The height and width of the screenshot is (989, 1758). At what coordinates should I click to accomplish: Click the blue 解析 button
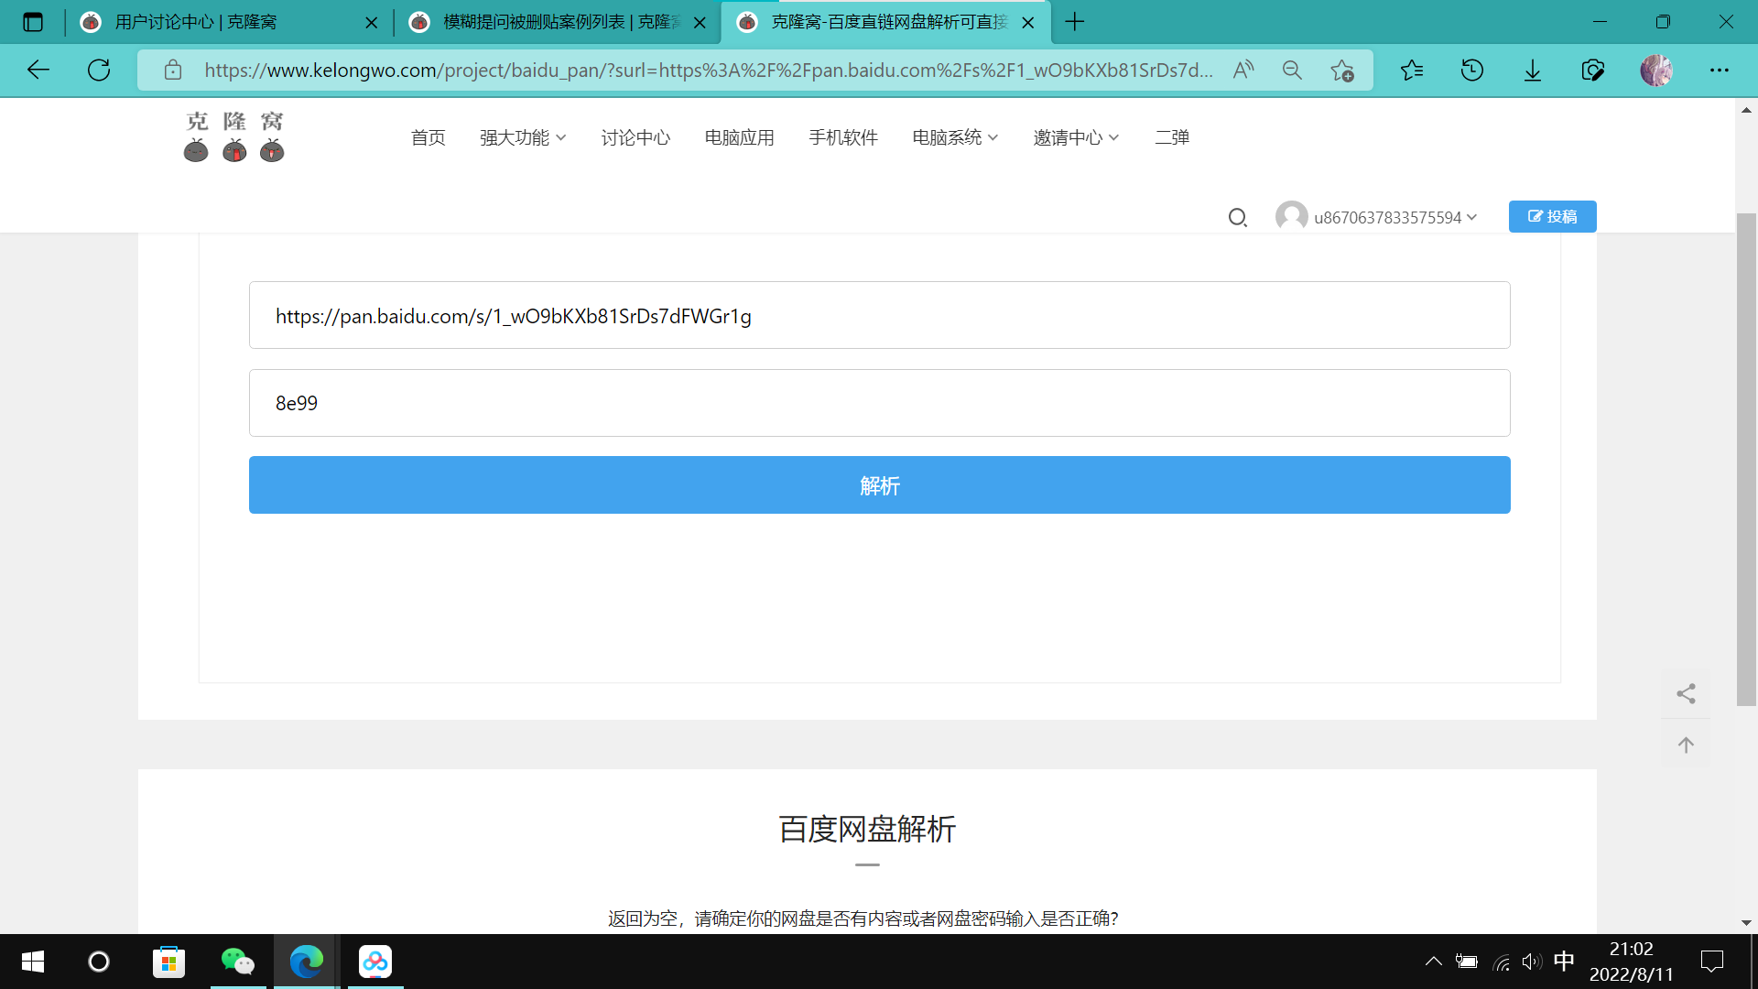[879, 484]
